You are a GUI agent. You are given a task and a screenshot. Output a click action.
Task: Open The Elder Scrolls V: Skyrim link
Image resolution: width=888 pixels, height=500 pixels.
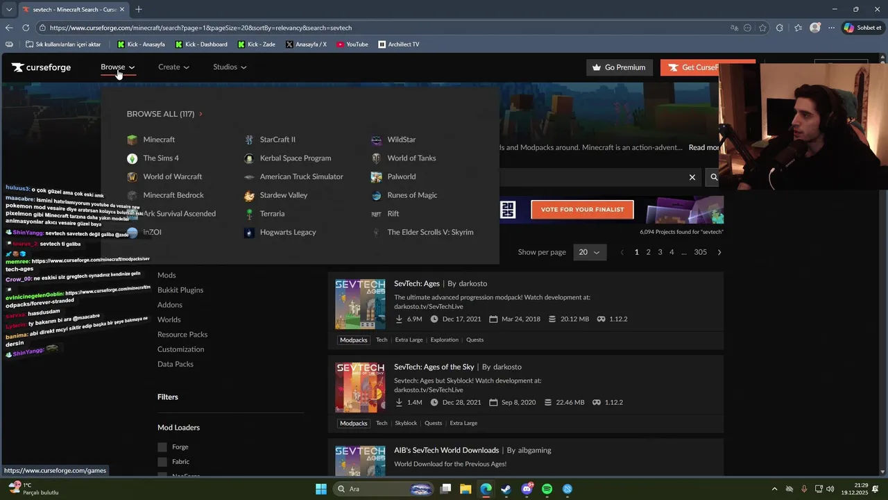tap(430, 233)
